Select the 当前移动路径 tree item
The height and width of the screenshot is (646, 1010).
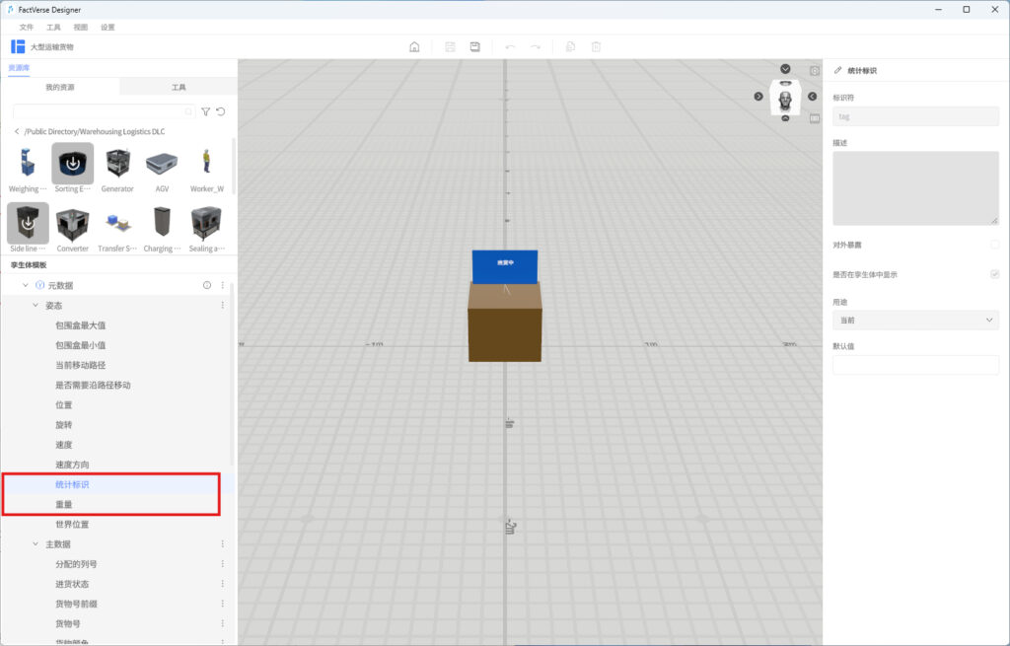tap(81, 365)
